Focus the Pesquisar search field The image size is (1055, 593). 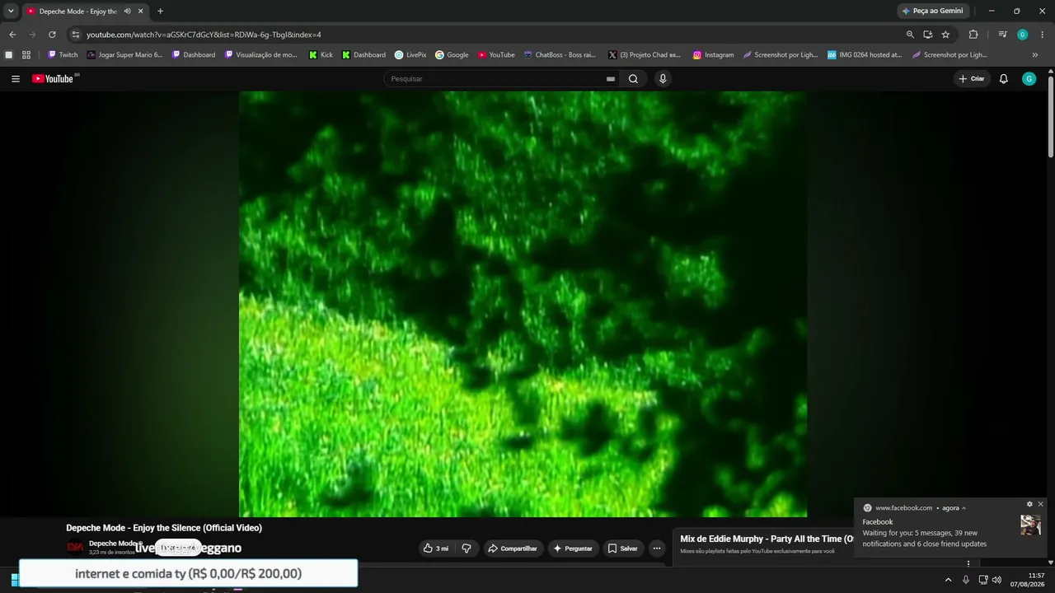click(x=496, y=79)
